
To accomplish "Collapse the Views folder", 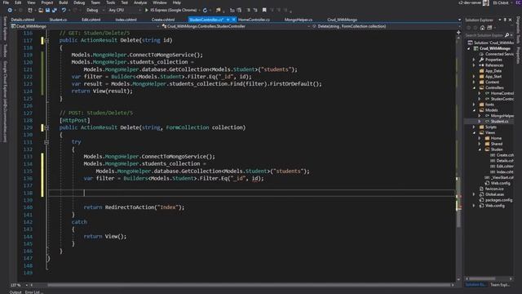I will pyautogui.click(x=474, y=132).
